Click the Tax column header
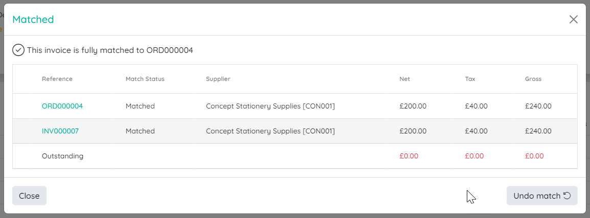Image resolution: width=590 pixels, height=218 pixels. [x=470, y=79]
